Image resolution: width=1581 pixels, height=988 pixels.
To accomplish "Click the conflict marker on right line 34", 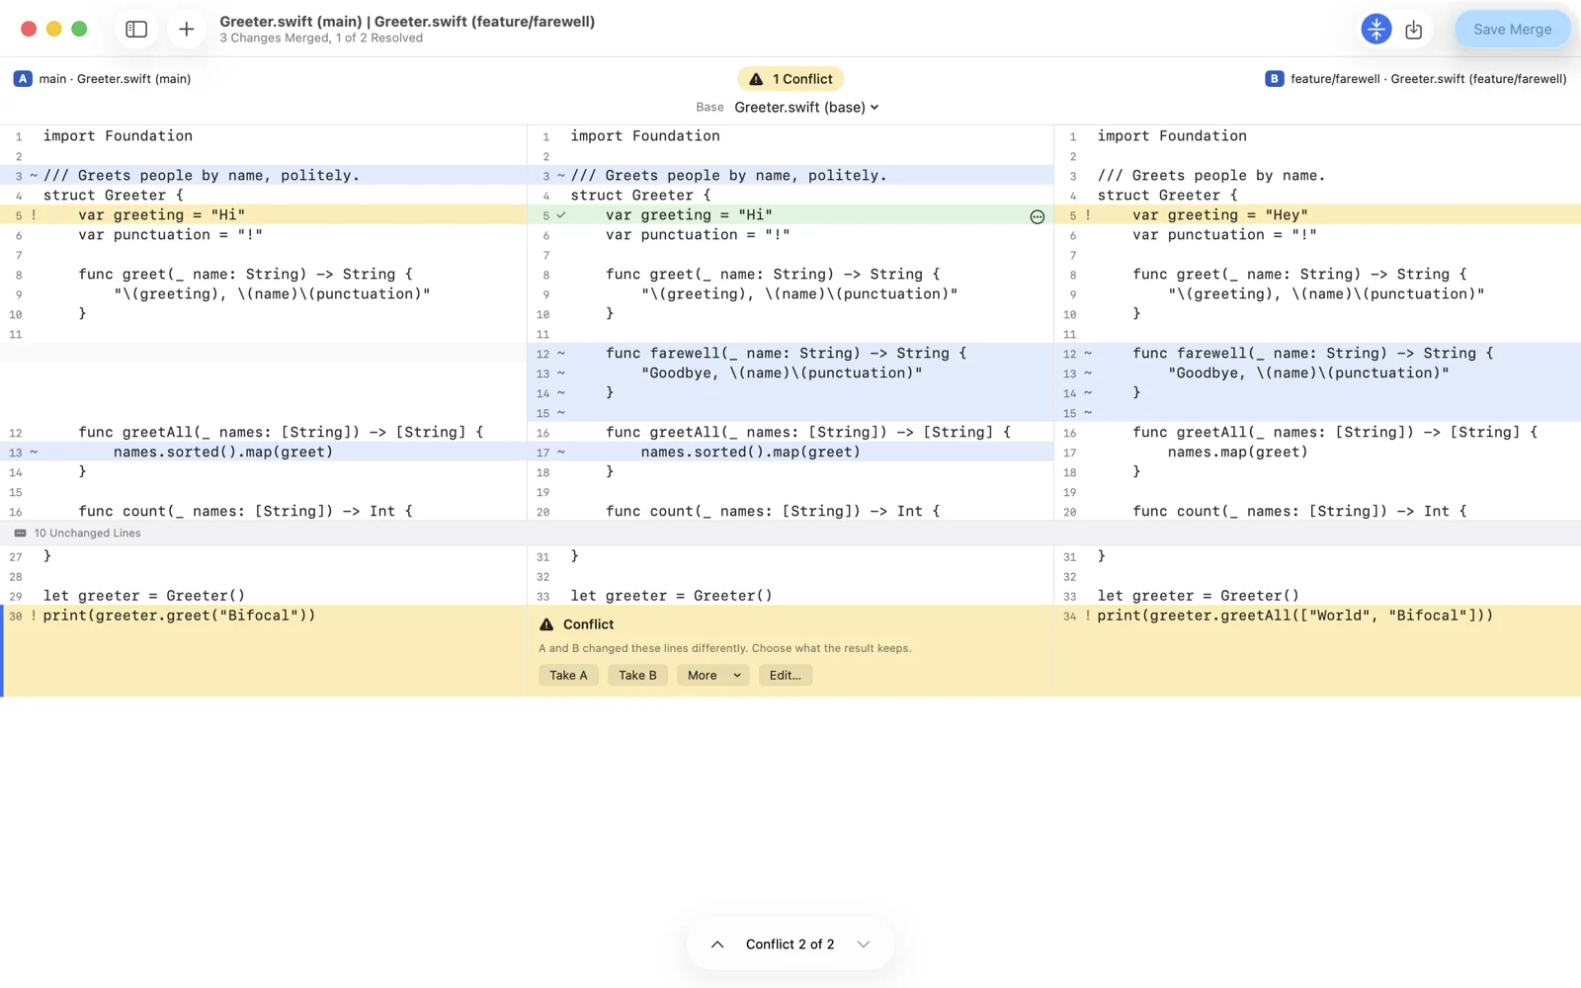I will tap(1088, 616).
